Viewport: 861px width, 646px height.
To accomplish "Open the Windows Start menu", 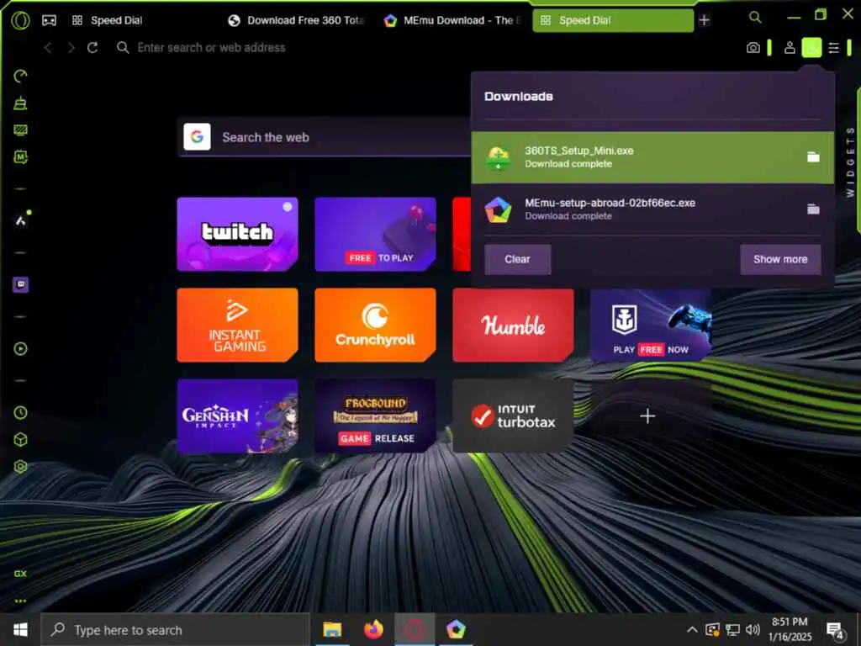I will coord(20,629).
